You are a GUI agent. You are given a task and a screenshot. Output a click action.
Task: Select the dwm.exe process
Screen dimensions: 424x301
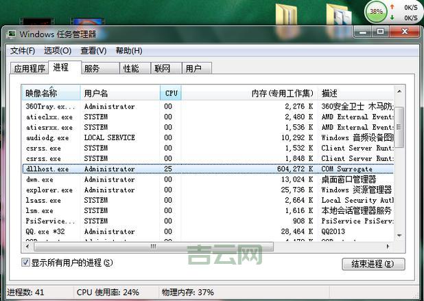(208, 179)
